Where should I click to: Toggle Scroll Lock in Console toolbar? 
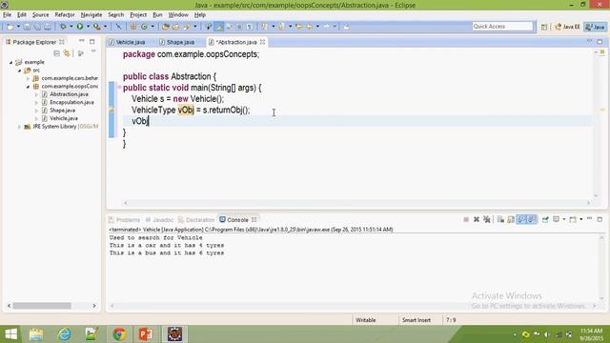pos(511,220)
